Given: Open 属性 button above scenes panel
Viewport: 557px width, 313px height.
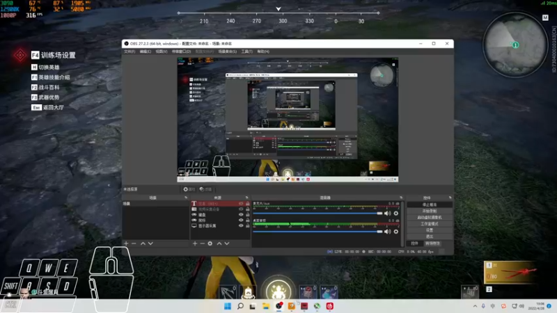Looking at the screenshot, I should click(189, 189).
